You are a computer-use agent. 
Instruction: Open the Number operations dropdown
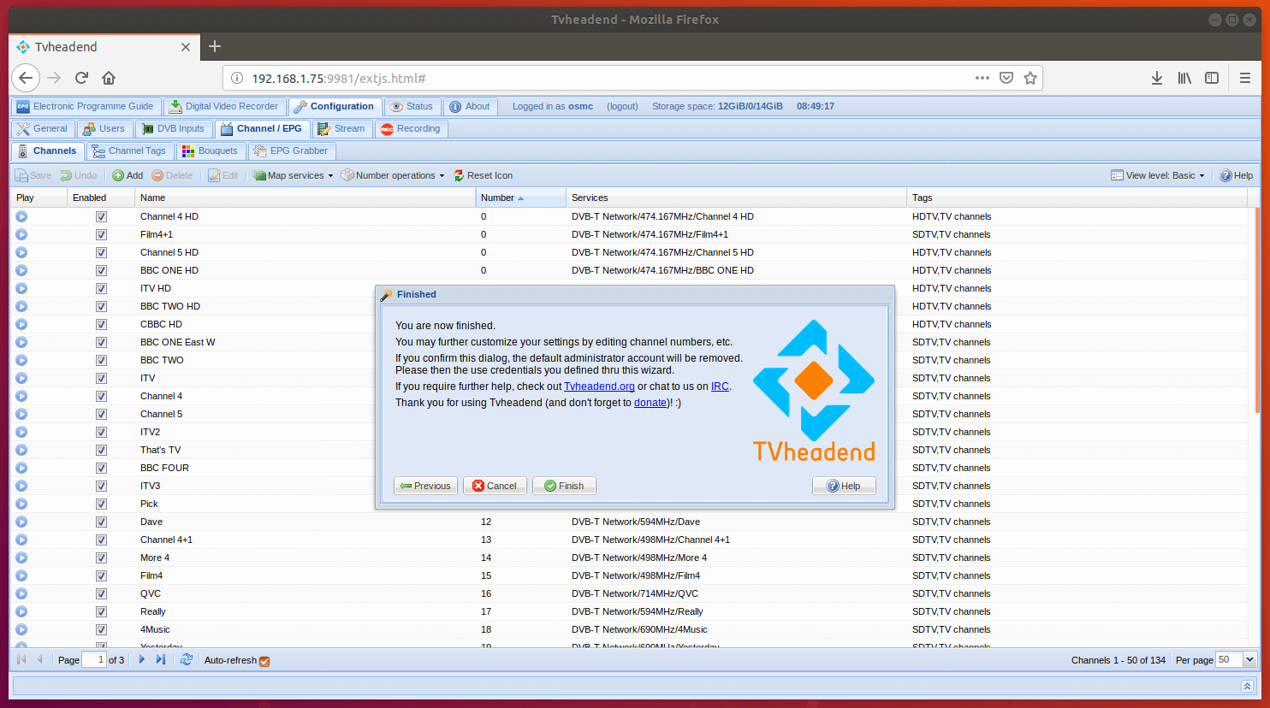(x=394, y=175)
